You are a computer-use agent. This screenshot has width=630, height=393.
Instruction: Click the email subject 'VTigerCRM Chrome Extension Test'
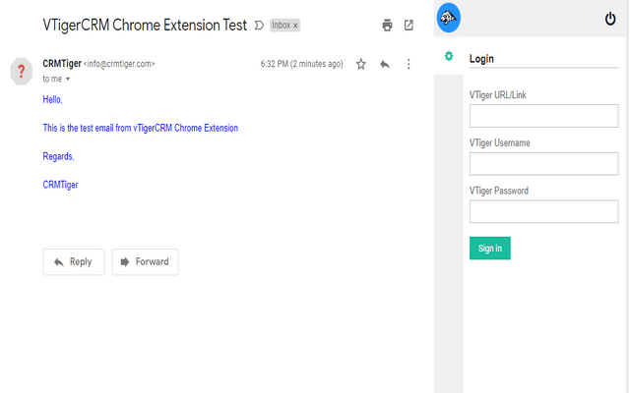click(x=145, y=26)
